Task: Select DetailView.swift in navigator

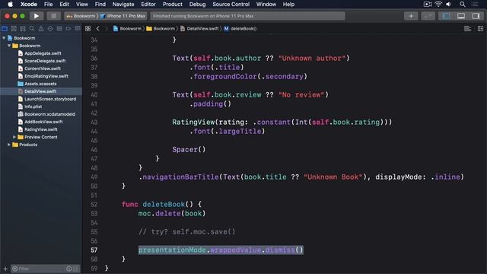Action: coord(40,91)
